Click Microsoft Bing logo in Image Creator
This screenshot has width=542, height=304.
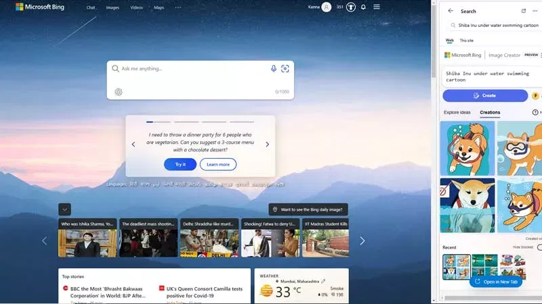[x=463, y=55]
